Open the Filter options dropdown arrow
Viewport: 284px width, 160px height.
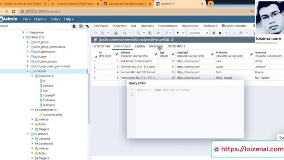183,33
